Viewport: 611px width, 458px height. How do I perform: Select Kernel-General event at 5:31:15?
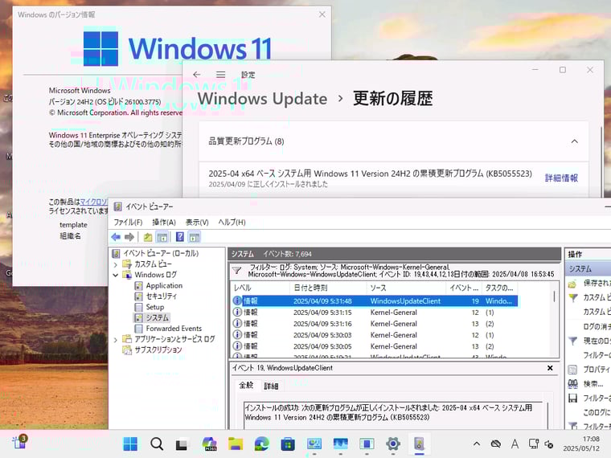click(x=375, y=313)
